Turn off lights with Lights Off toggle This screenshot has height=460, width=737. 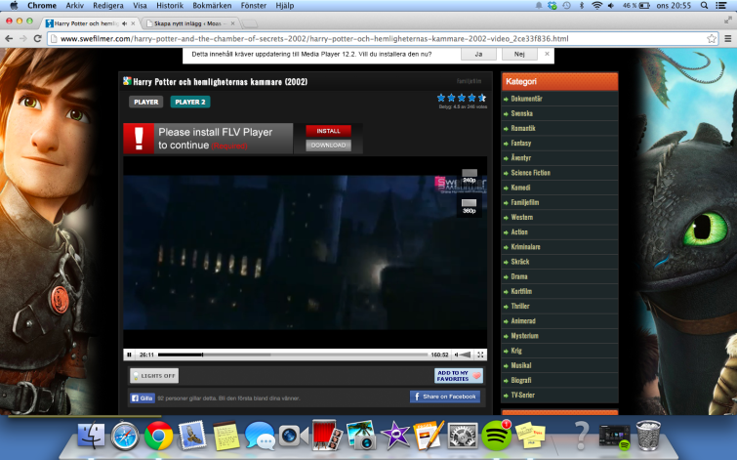(x=154, y=376)
